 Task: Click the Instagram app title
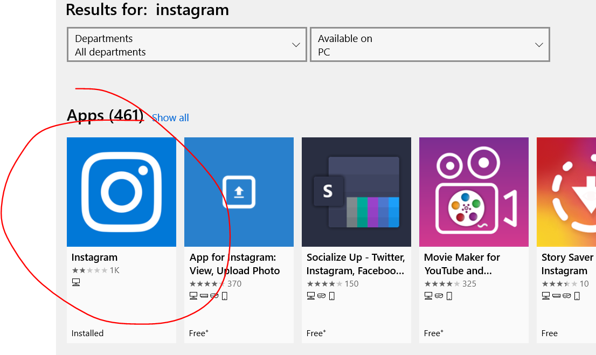click(x=94, y=257)
